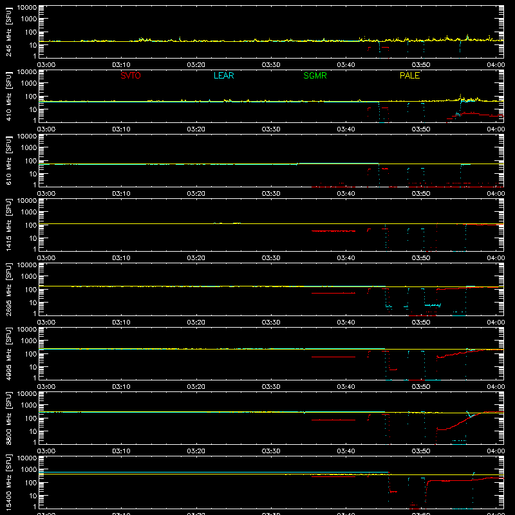Click 03:10 label under 245 MHz plot
The image size is (515, 515).
121,65
